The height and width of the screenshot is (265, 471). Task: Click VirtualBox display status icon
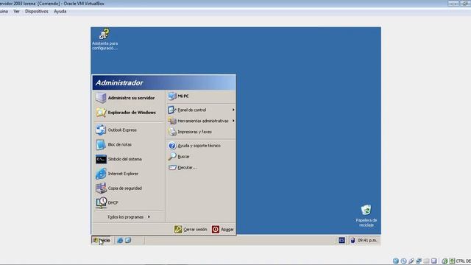click(x=433, y=261)
